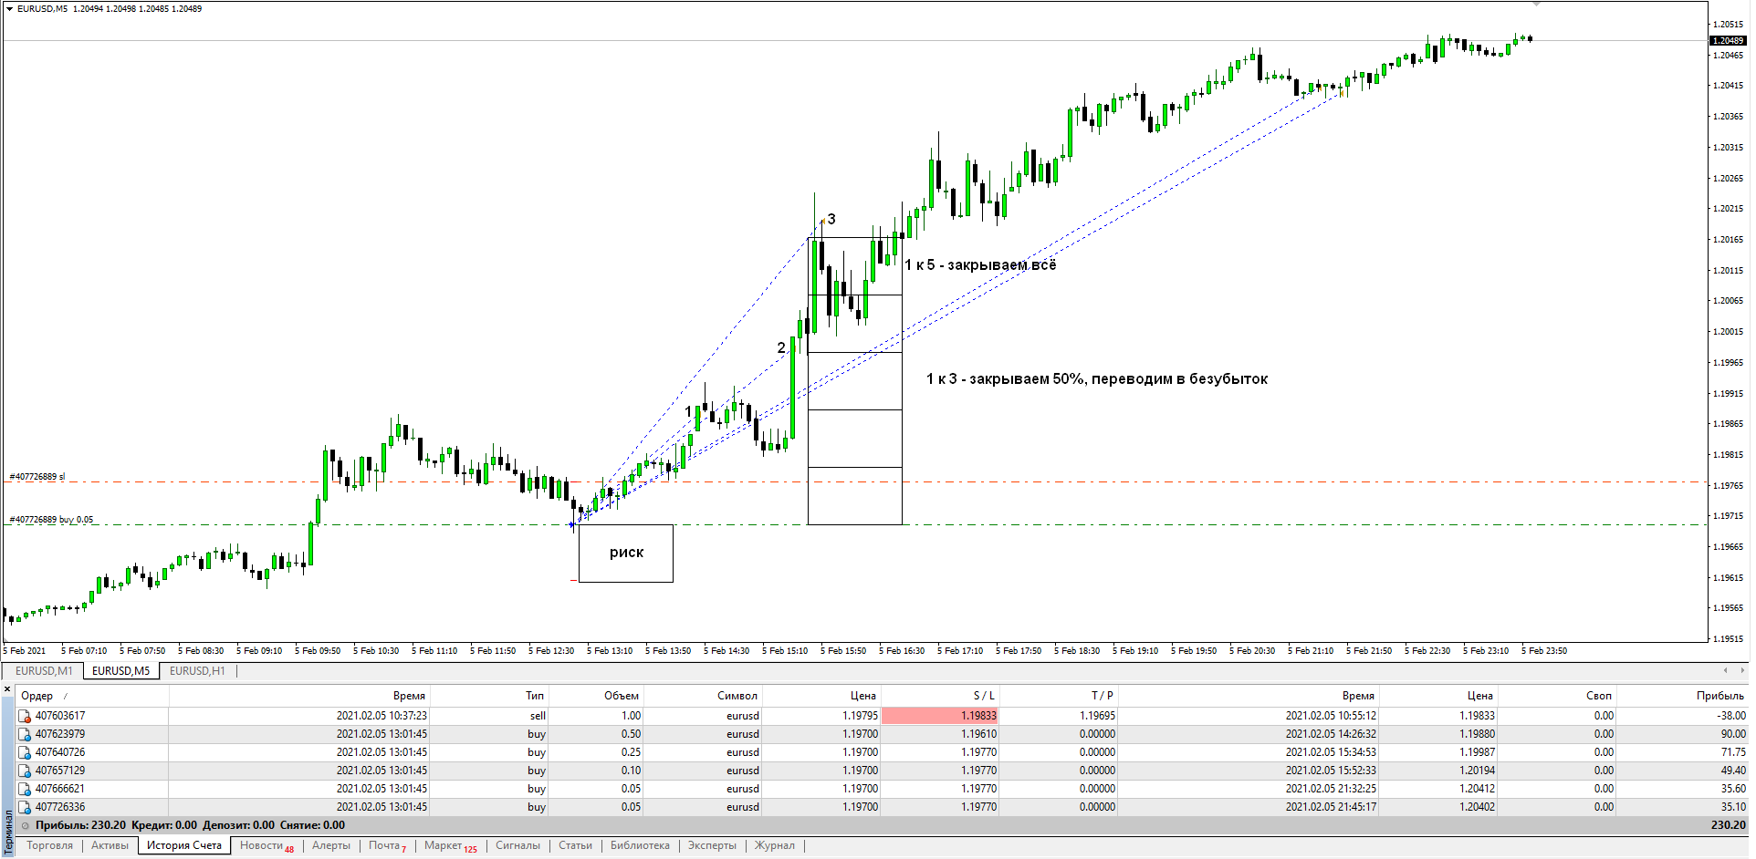Viewport: 1756px width, 859px height.
Task: Click the chart shift triangle marker at top
Action: 1536,4
